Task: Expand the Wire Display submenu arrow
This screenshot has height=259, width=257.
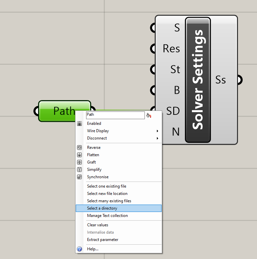Action: click(157, 131)
